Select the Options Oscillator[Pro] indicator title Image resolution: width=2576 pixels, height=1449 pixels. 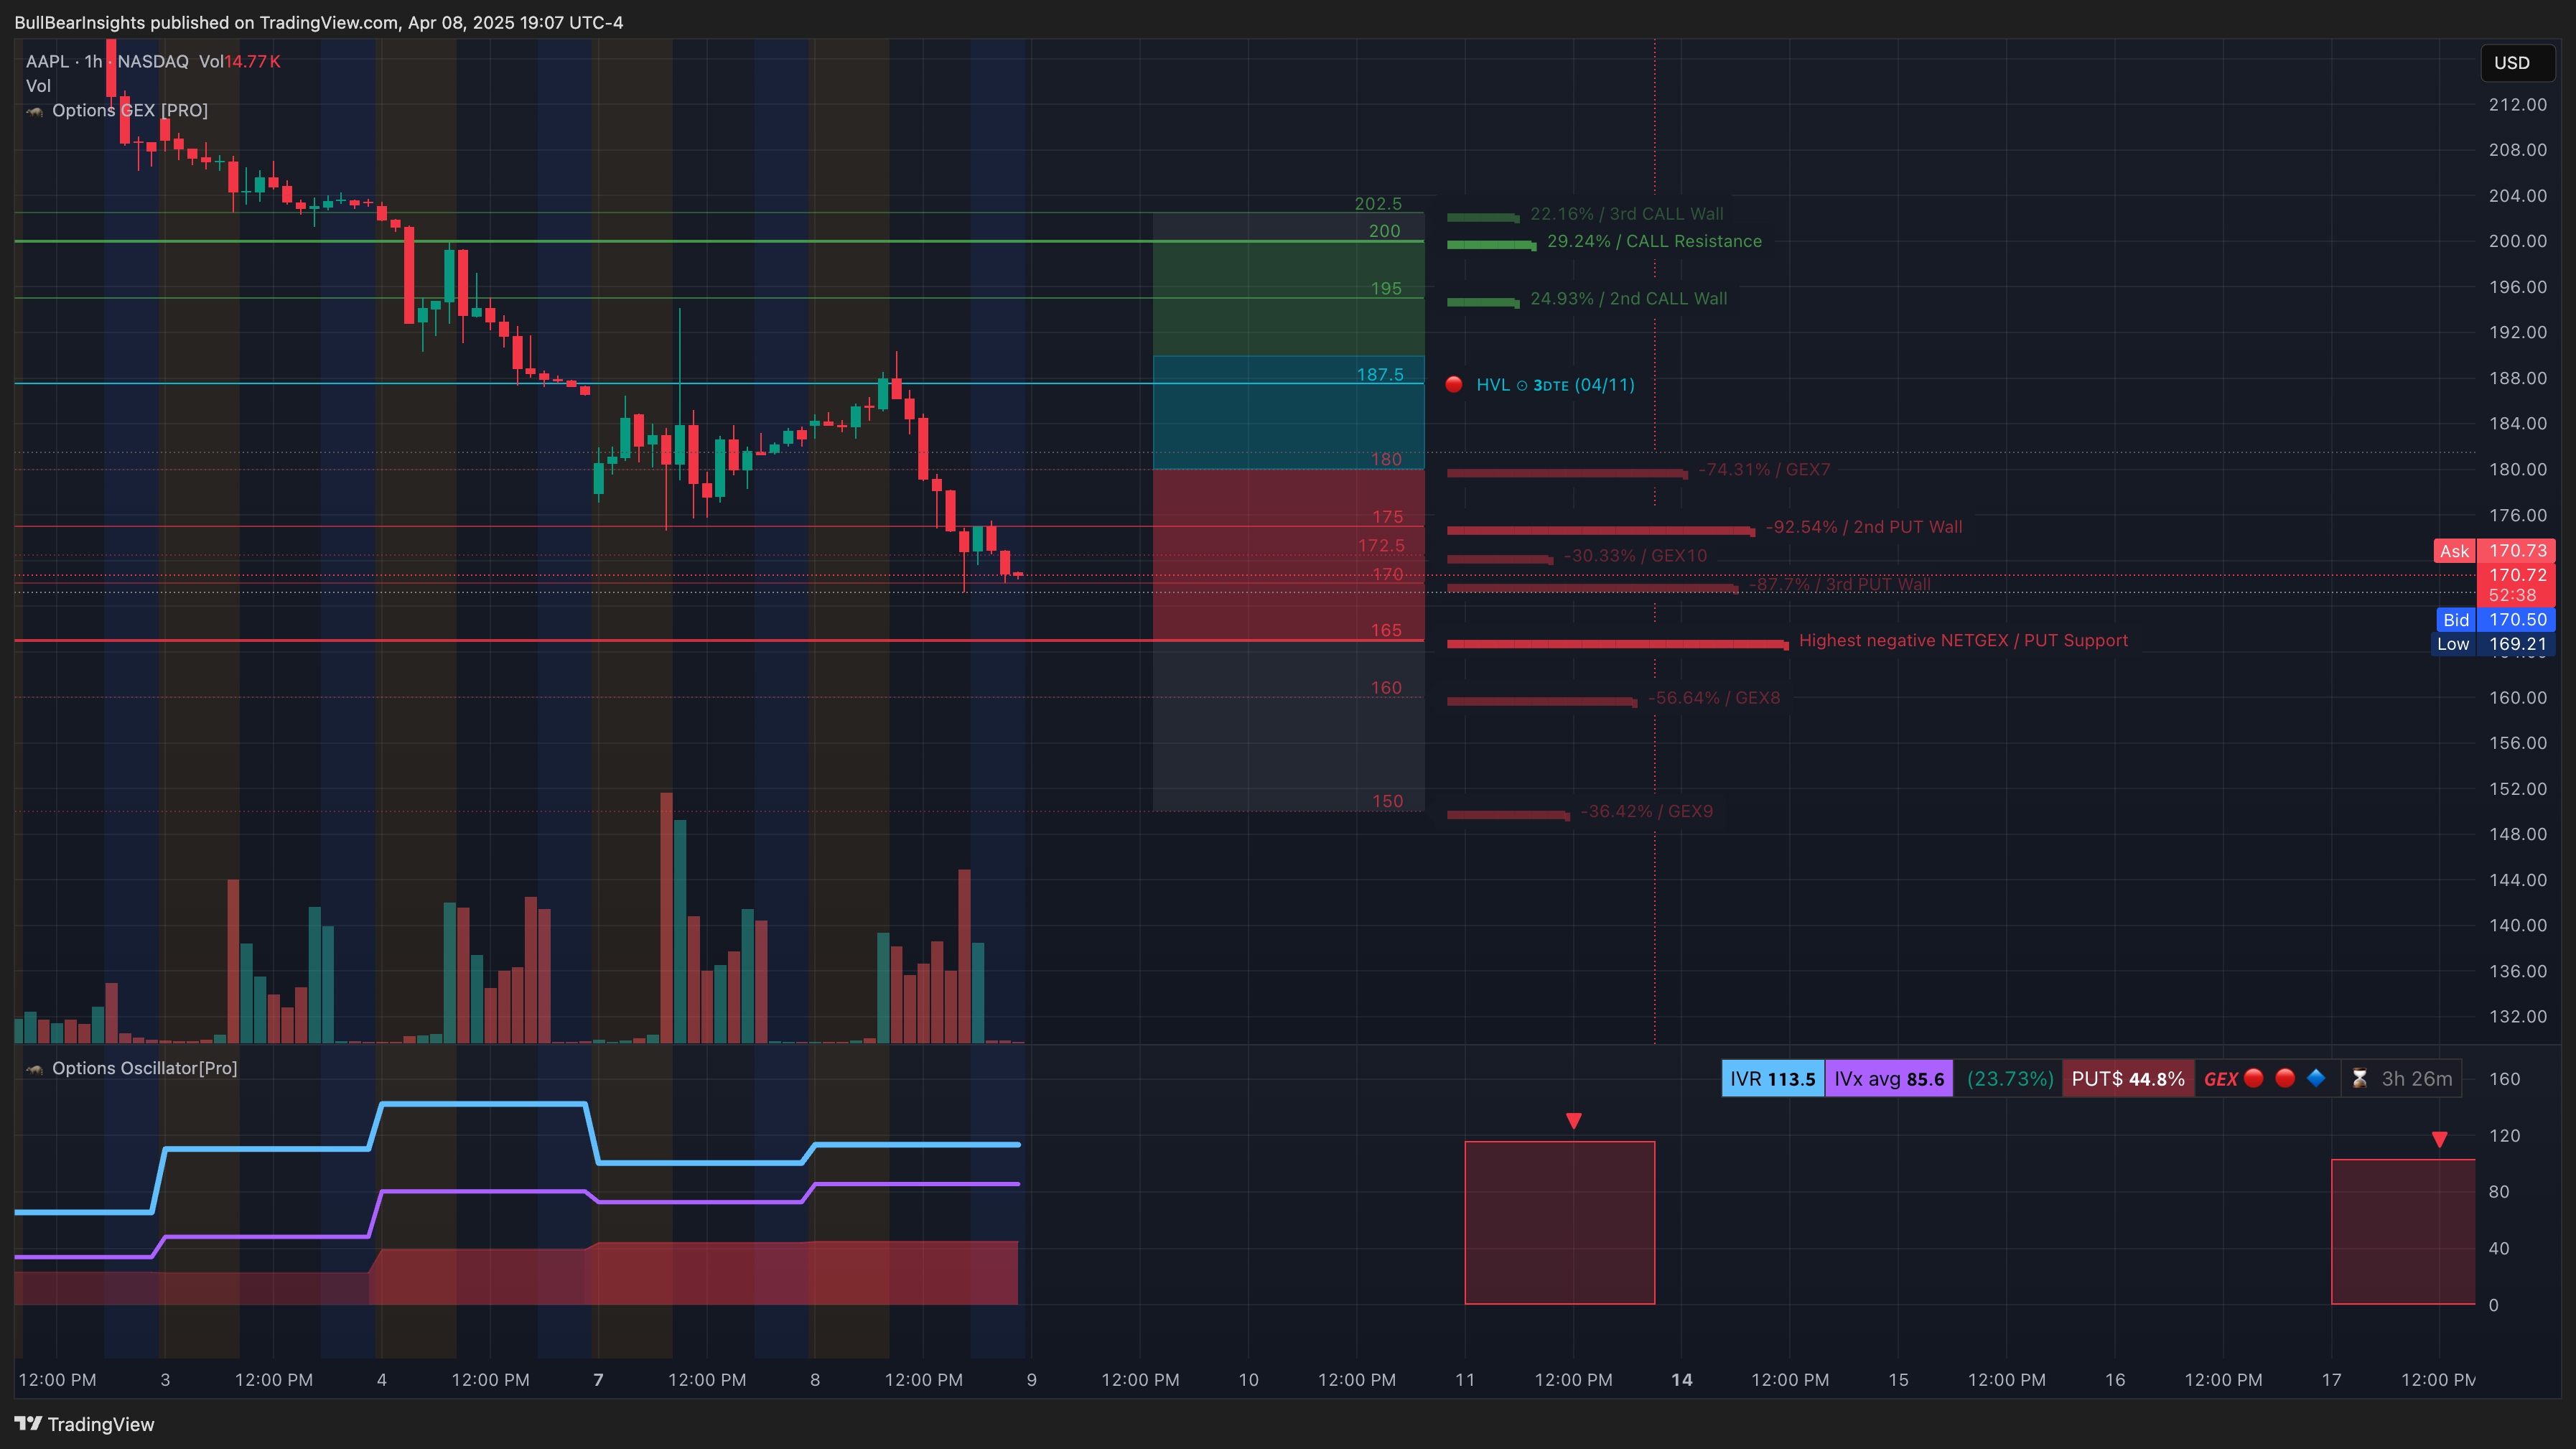pyautogui.click(x=145, y=1068)
